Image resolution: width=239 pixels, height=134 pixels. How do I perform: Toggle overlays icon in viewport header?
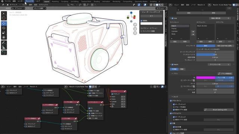point(145,5)
